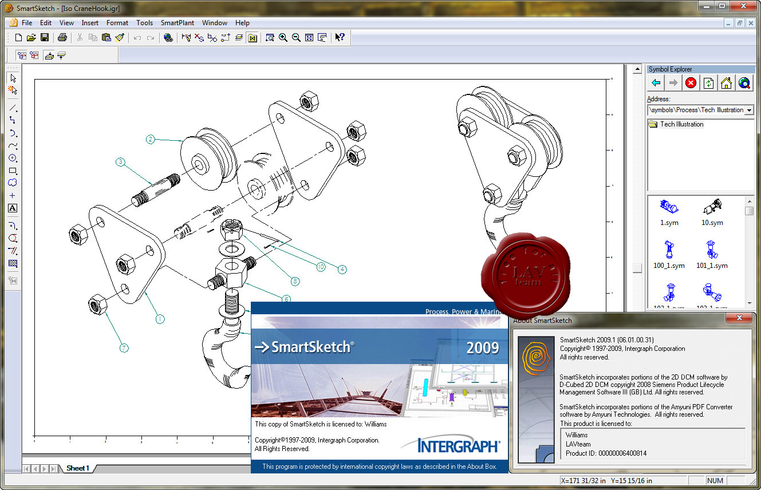Click the Product ID text in About dialog
This screenshot has width=761, height=490.
pyautogui.click(x=606, y=453)
